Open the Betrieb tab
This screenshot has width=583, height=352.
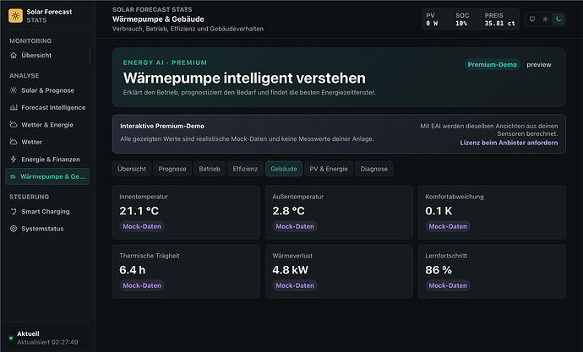(210, 169)
